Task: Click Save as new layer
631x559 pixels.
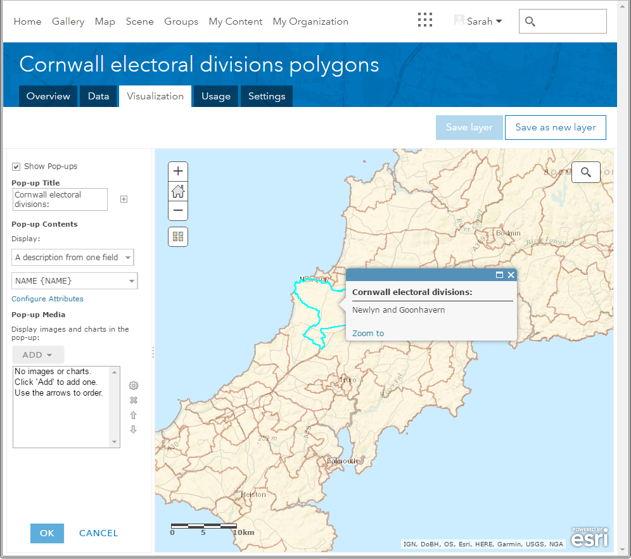Action: [x=556, y=127]
